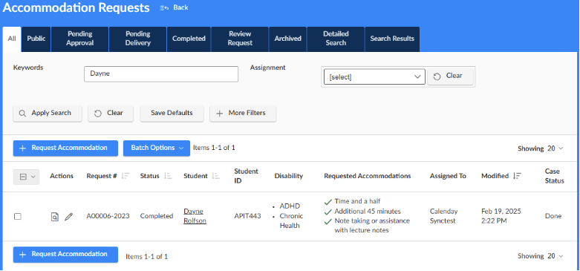Click Additional 45 minutes accommodation

(x=368, y=212)
